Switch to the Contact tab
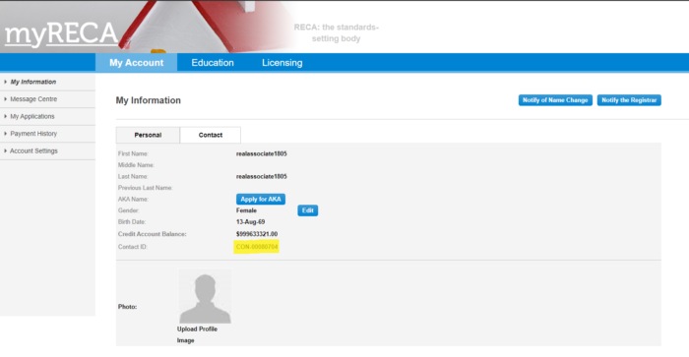 click(x=211, y=135)
